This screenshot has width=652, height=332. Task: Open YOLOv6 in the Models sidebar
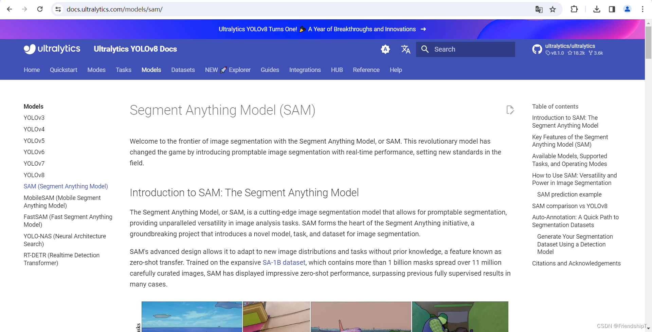pos(34,152)
